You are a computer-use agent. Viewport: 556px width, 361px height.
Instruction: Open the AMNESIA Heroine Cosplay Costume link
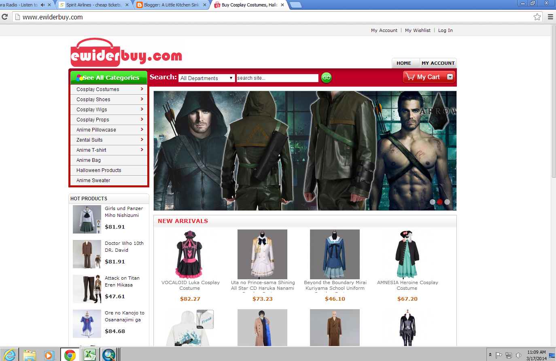point(407,285)
